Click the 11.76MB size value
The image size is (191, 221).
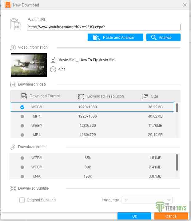[155, 126]
